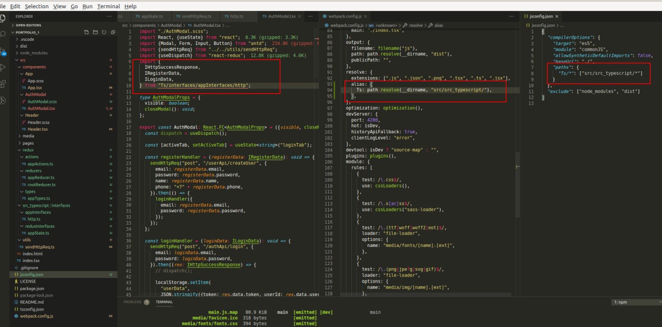662x327 pixels.
Task: Click New File icon in explorer header
Action: (87, 32)
